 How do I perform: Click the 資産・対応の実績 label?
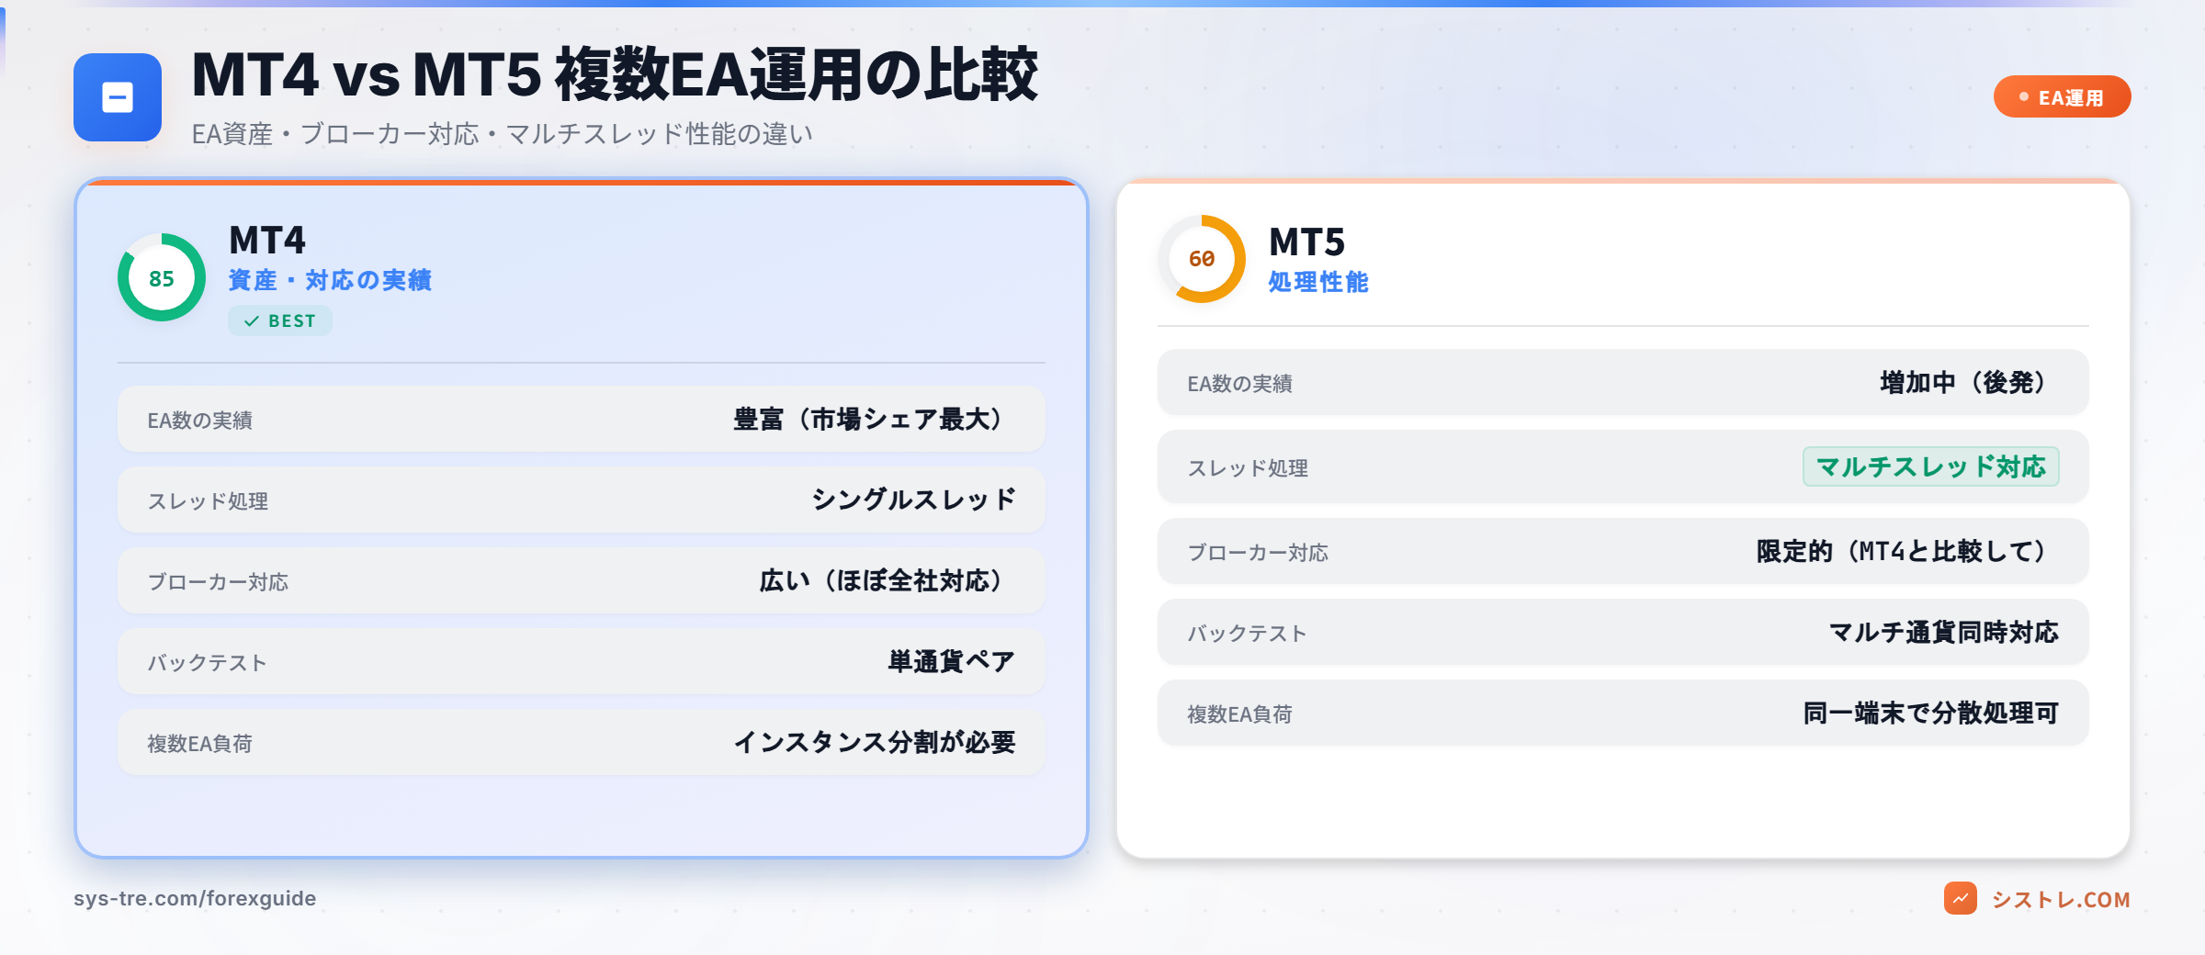[330, 280]
